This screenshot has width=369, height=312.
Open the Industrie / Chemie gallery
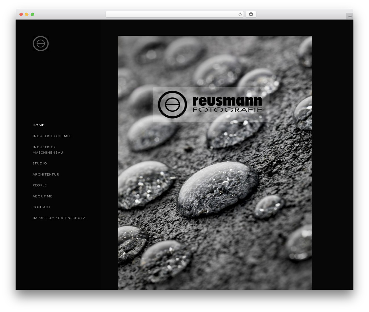(52, 136)
